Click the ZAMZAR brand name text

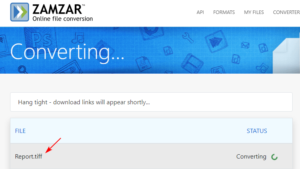56,9
